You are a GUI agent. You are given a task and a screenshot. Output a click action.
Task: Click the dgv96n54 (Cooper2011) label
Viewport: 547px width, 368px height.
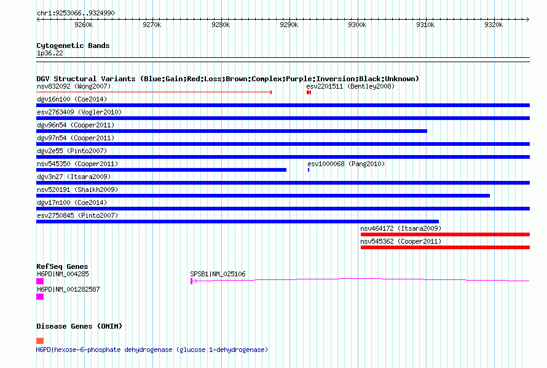tap(76, 125)
